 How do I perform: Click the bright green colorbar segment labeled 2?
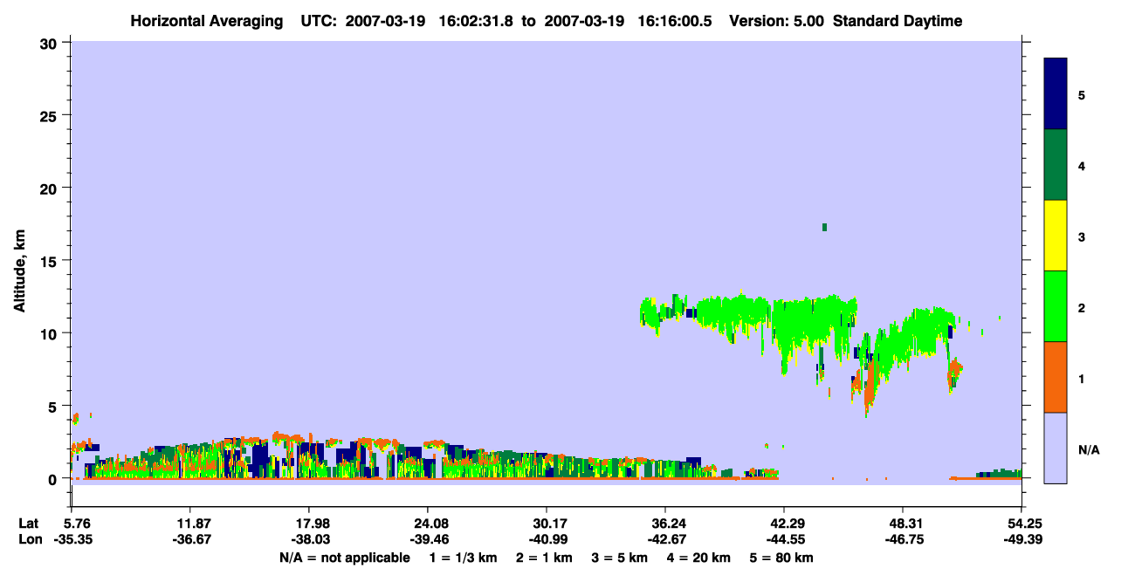point(1056,306)
